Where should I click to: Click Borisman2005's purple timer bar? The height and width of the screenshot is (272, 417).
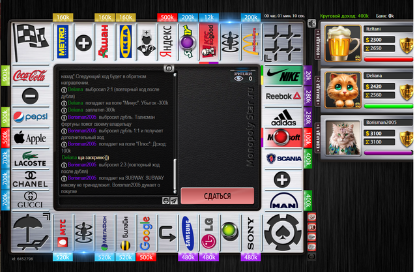(388, 153)
